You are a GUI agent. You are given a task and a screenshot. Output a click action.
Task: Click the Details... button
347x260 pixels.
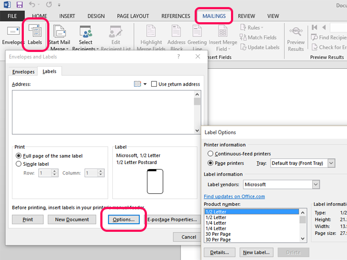(x=219, y=252)
